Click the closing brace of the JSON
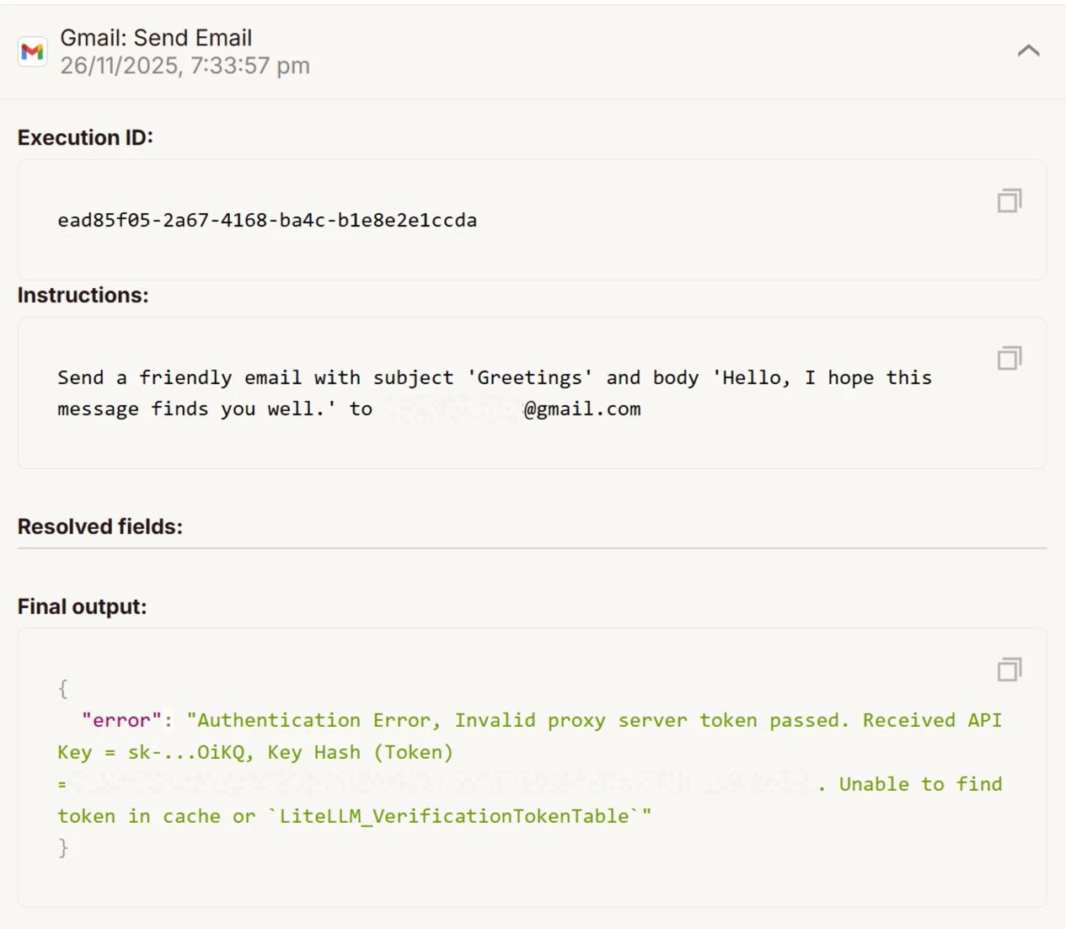Image resolution: width=1066 pixels, height=929 pixels. [63, 848]
